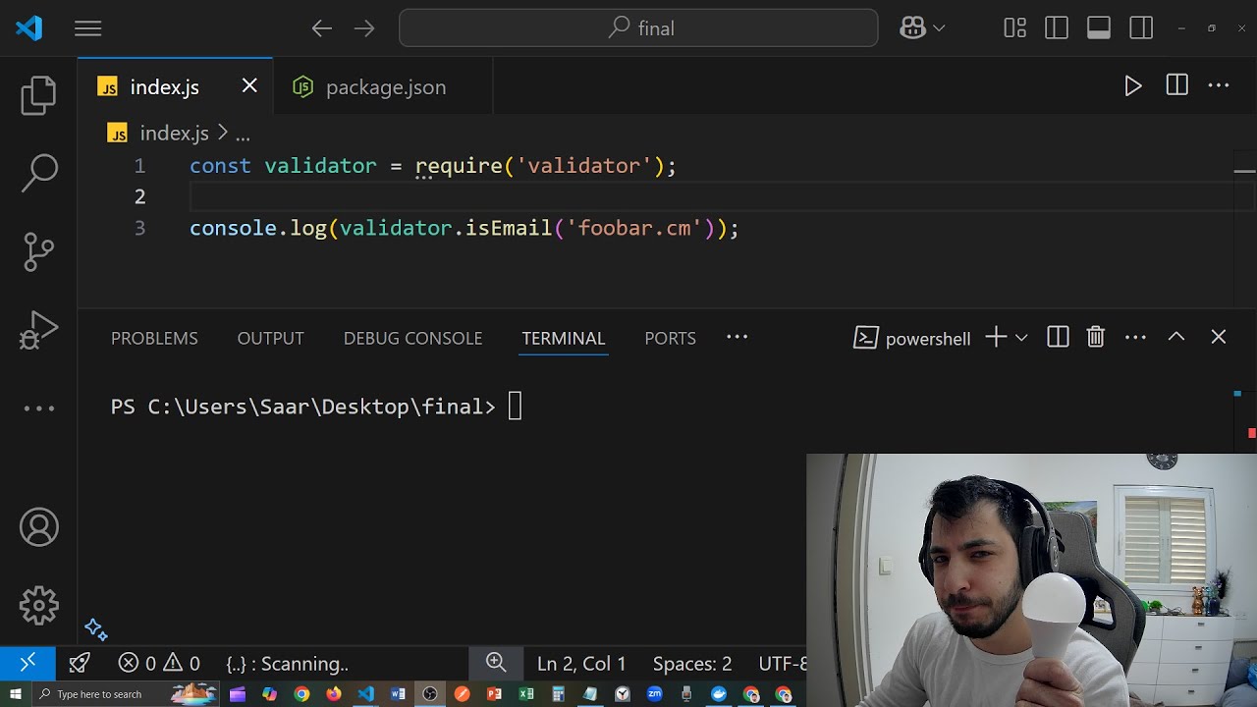Open remote window button in status bar

click(x=27, y=663)
